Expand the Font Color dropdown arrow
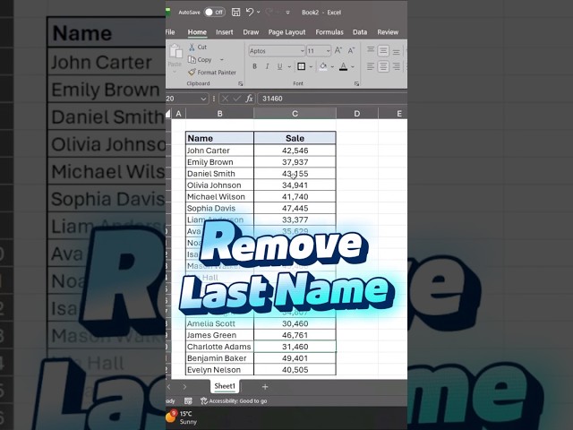Viewport: 573px width, 430px height. [x=353, y=66]
